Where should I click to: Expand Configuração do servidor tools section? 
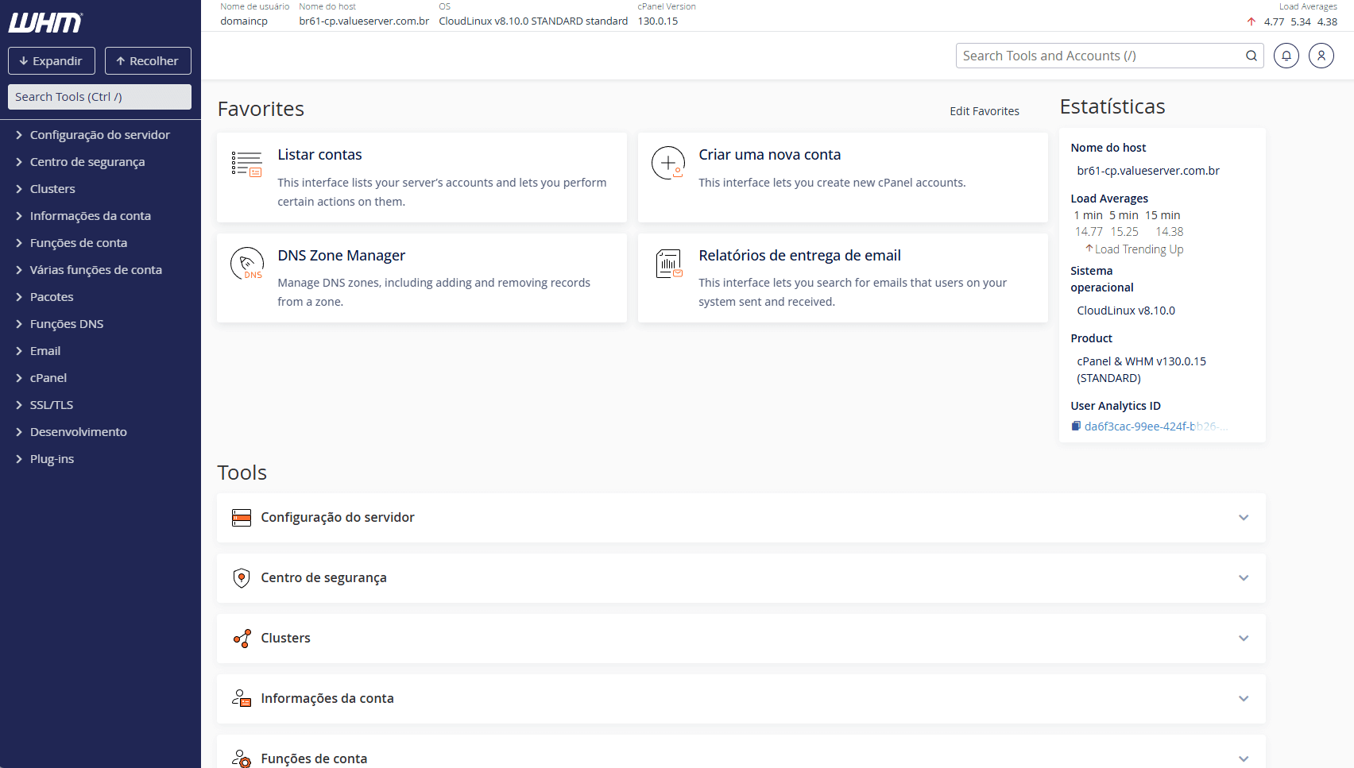click(1243, 518)
